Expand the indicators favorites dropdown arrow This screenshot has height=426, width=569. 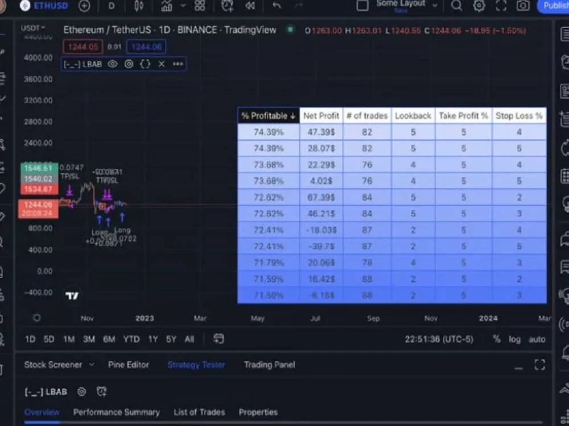(x=183, y=6)
